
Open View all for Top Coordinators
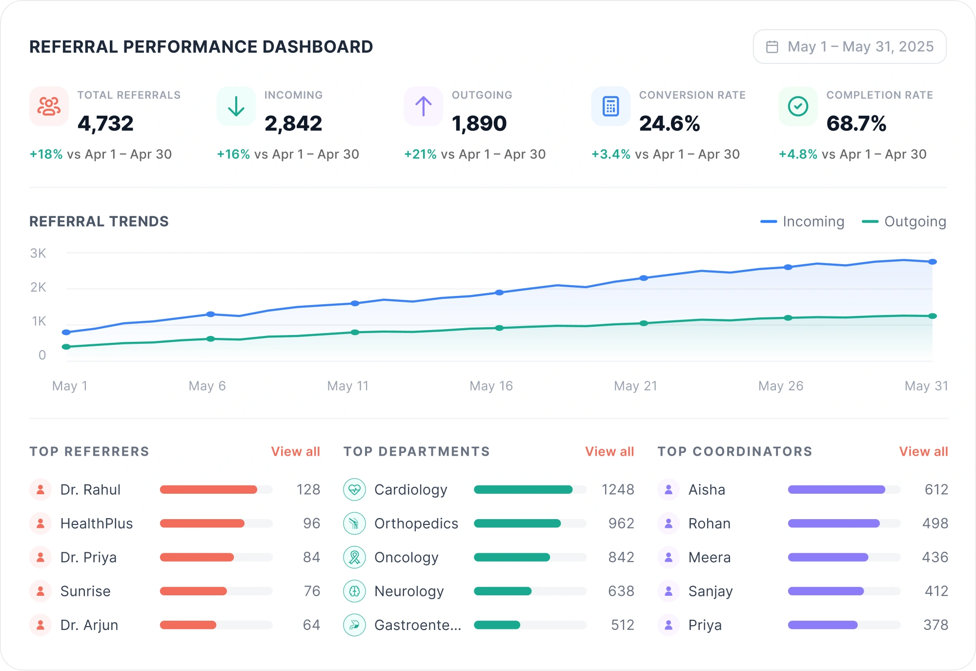pyautogui.click(x=924, y=452)
